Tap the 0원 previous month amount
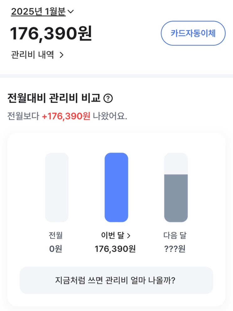 click(x=56, y=249)
